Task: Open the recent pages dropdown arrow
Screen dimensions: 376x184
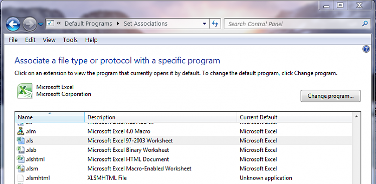Action: click(x=41, y=24)
